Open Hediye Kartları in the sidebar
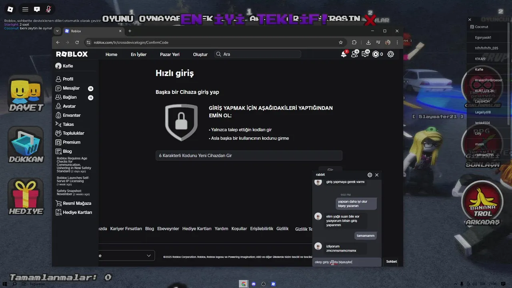This screenshot has width=512, height=288. point(74,212)
